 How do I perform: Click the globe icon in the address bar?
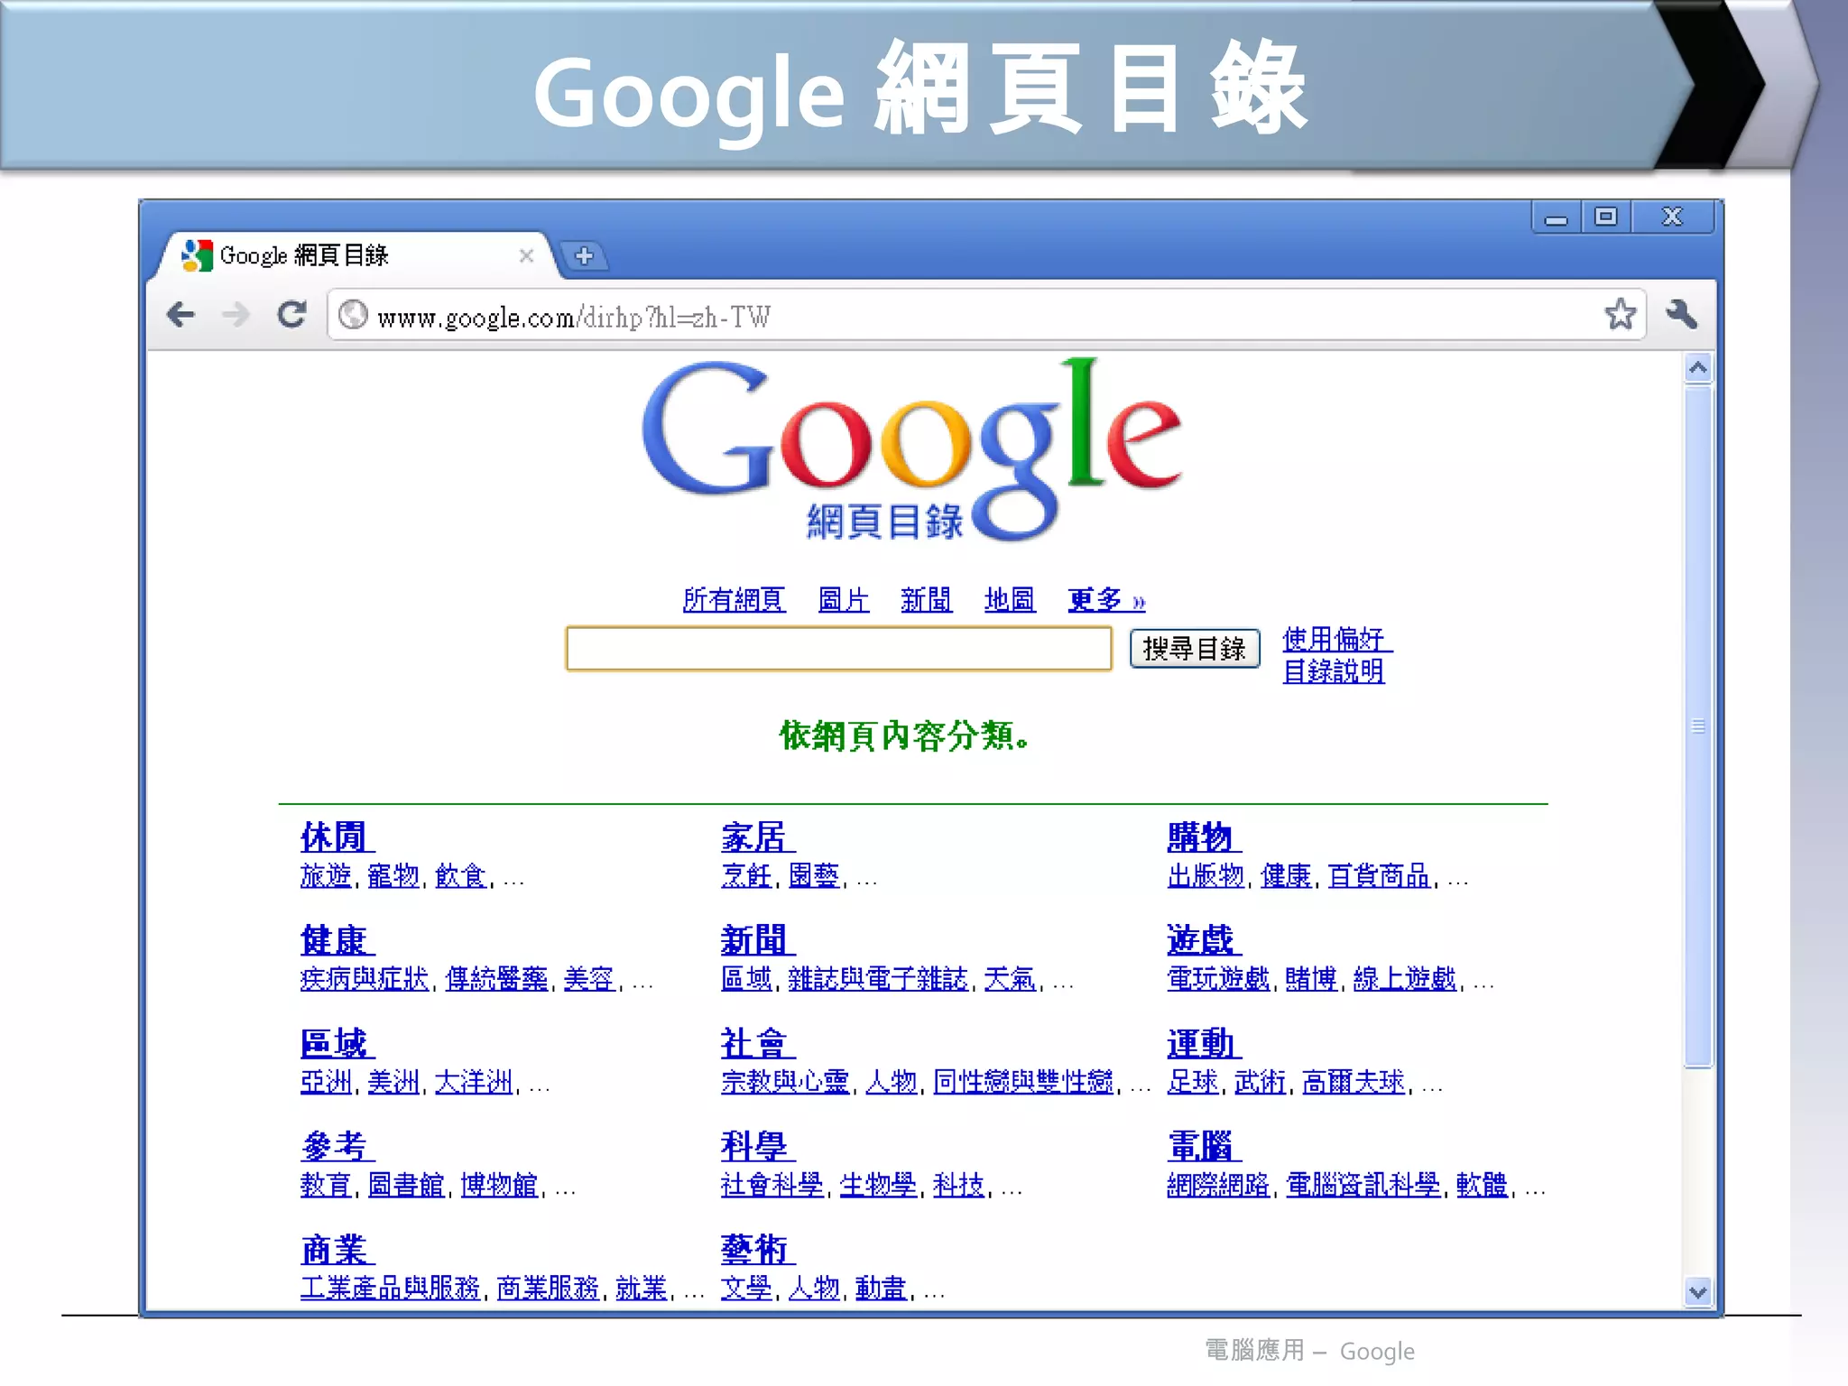point(353,315)
